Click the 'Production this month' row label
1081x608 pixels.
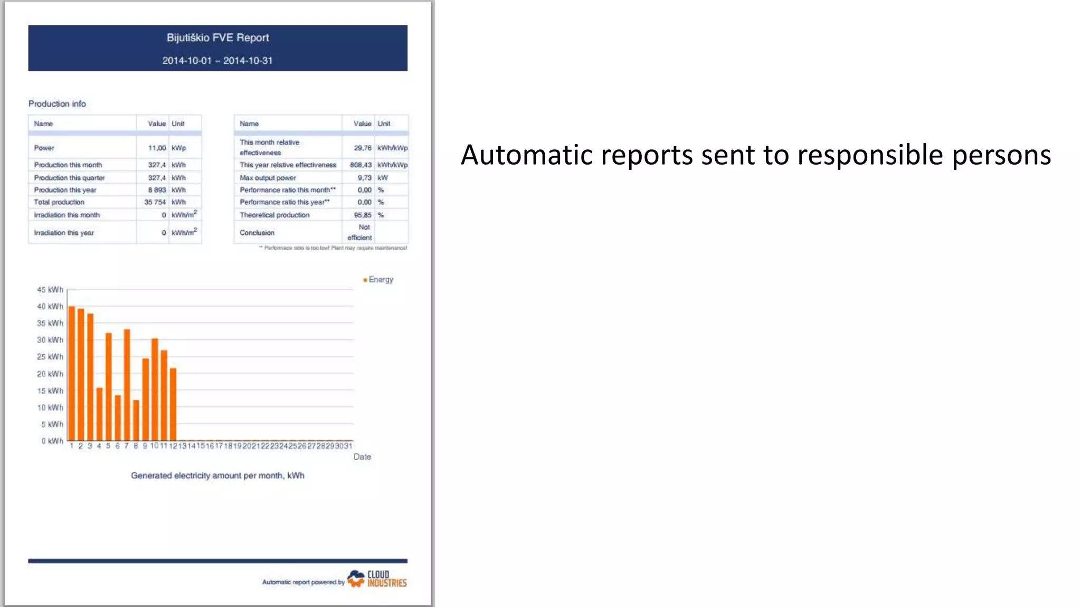68,165
